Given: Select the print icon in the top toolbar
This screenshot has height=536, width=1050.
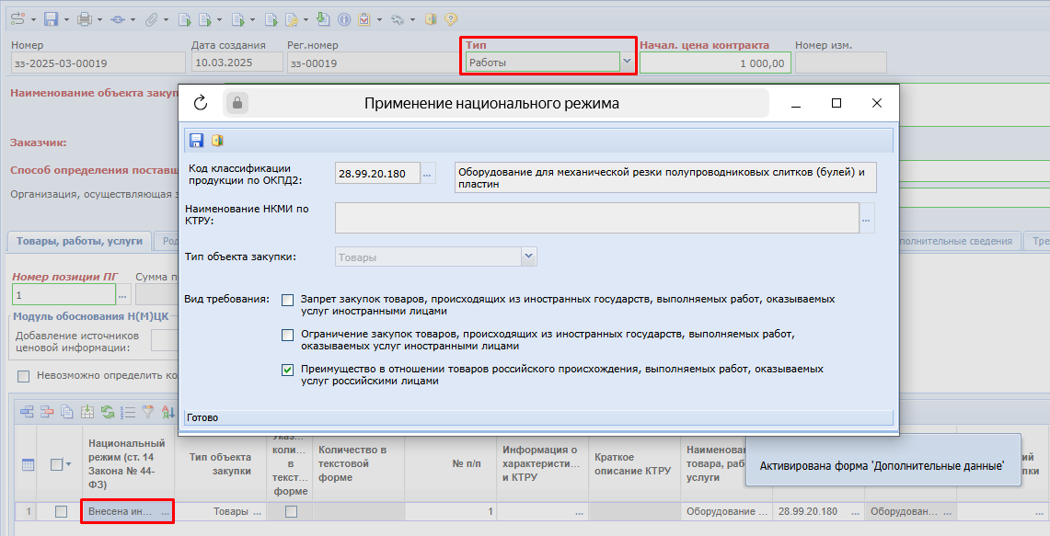Looking at the screenshot, I should click(x=85, y=18).
